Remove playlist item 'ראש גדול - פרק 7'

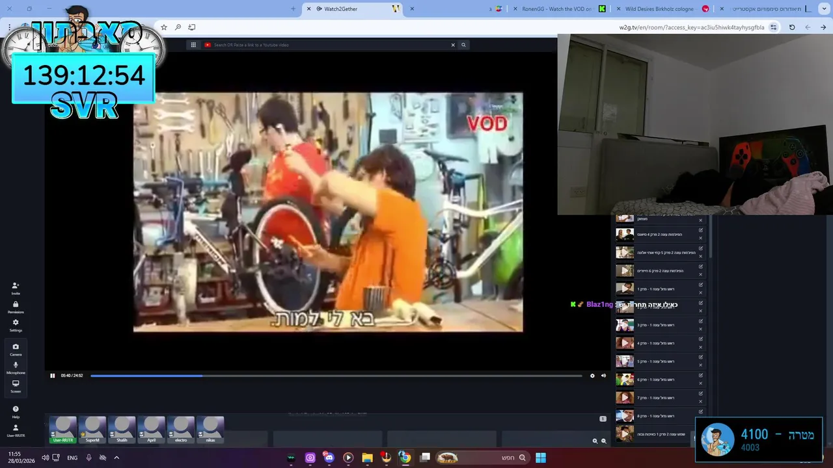(x=701, y=402)
